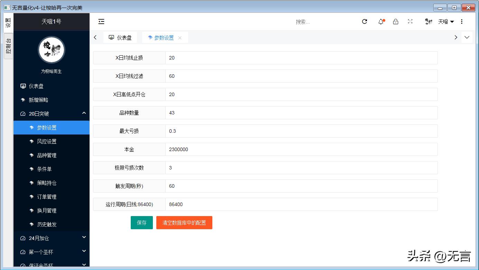Open the vertical ellipsis more-options icon
479x270 pixels.
pyautogui.click(x=461, y=21)
